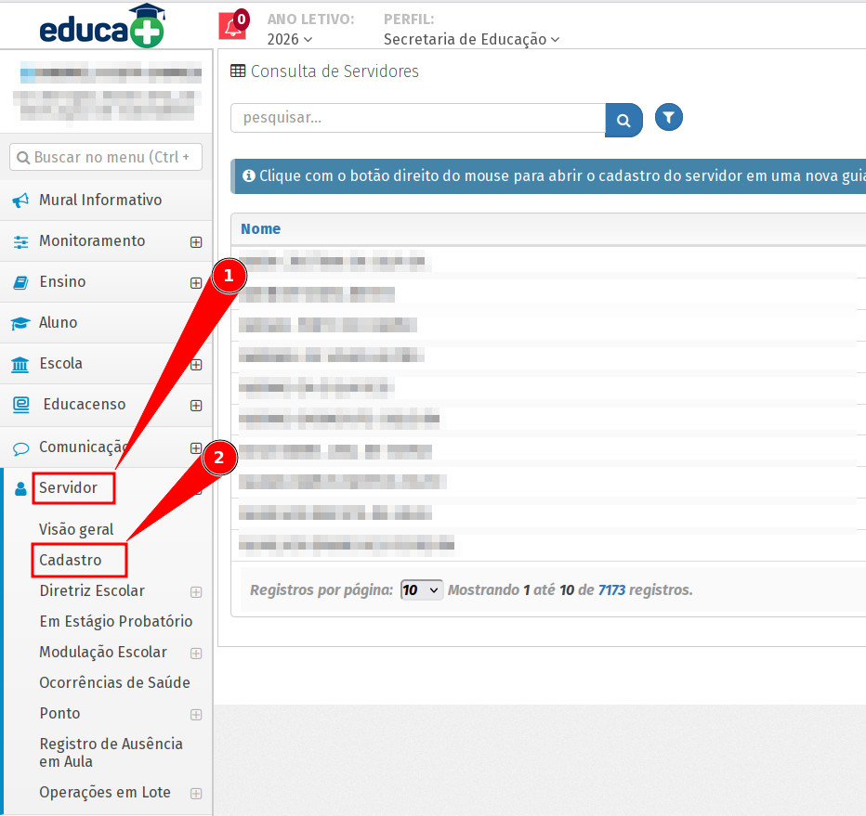Expand Modulação Escolar plus toggle
This screenshot has height=816, width=866.
pyautogui.click(x=196, y=653)
